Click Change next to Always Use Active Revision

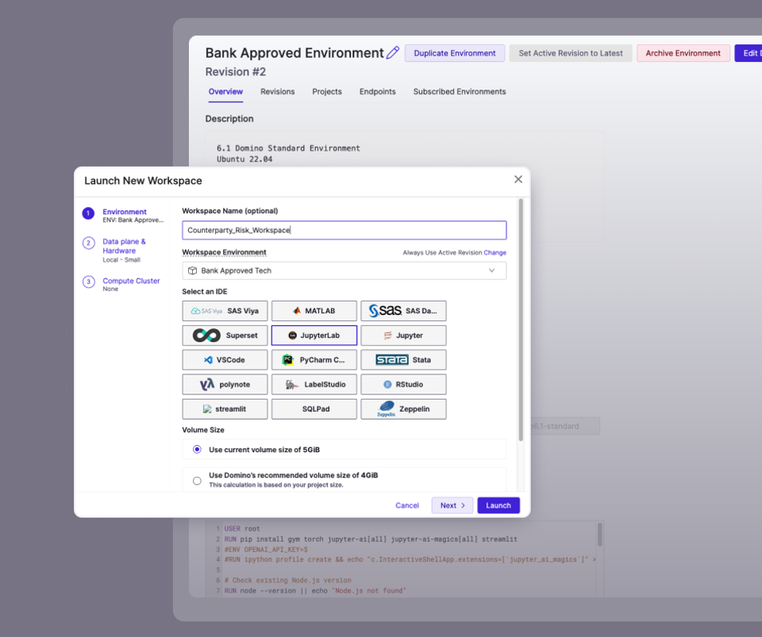coord(498,251)
